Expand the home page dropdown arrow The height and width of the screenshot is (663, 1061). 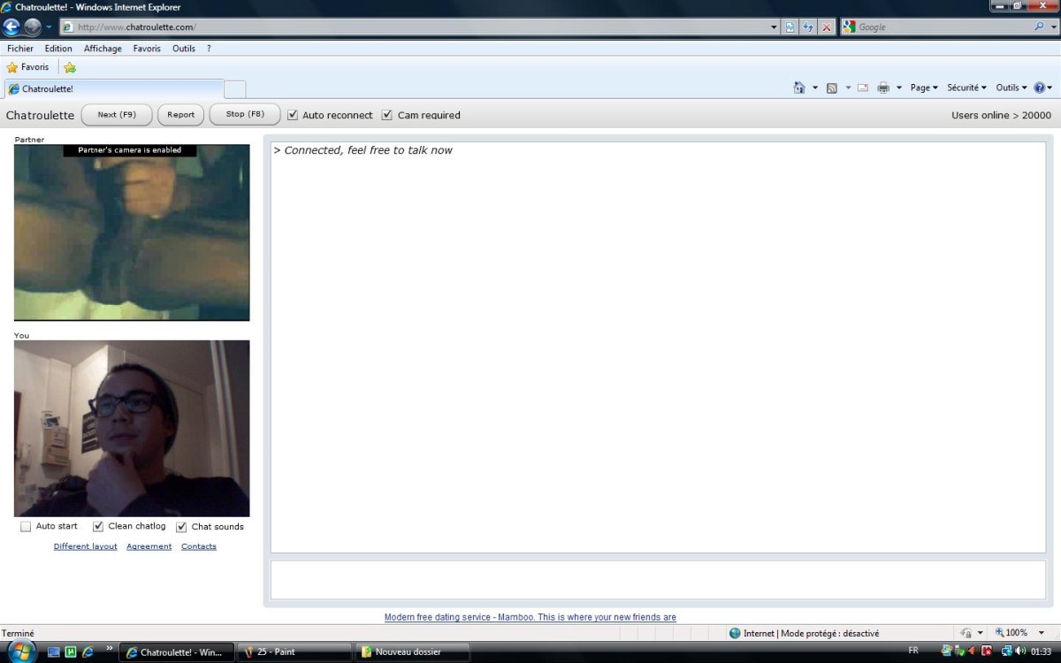(x=815, y=88)
